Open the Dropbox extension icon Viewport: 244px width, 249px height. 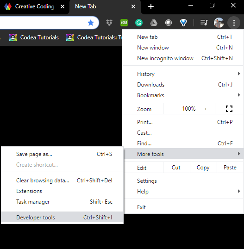click(x=109, y=23)
